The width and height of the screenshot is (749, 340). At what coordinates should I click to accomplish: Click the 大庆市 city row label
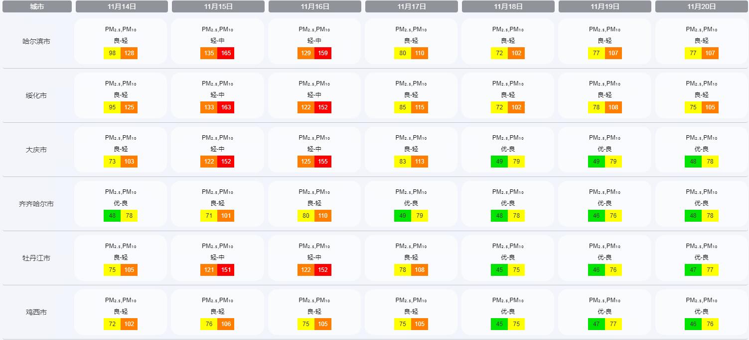click(36, 150)
